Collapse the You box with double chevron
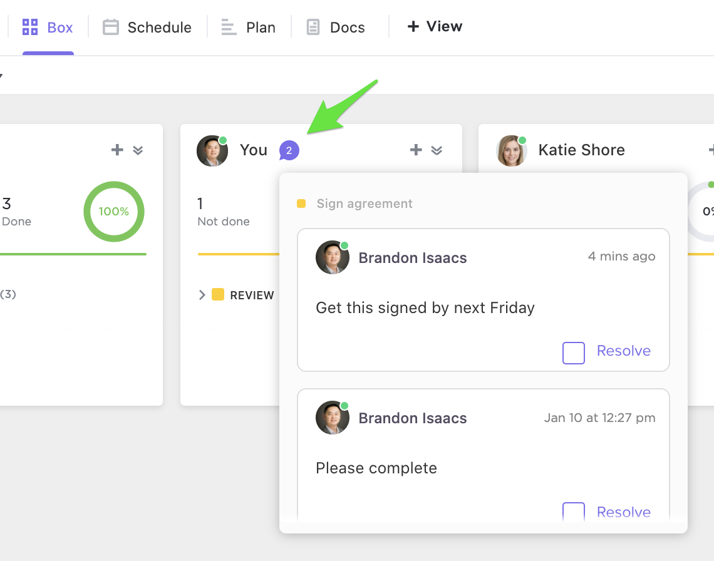This screenshot has width=714, height=561. click(437, 150)
